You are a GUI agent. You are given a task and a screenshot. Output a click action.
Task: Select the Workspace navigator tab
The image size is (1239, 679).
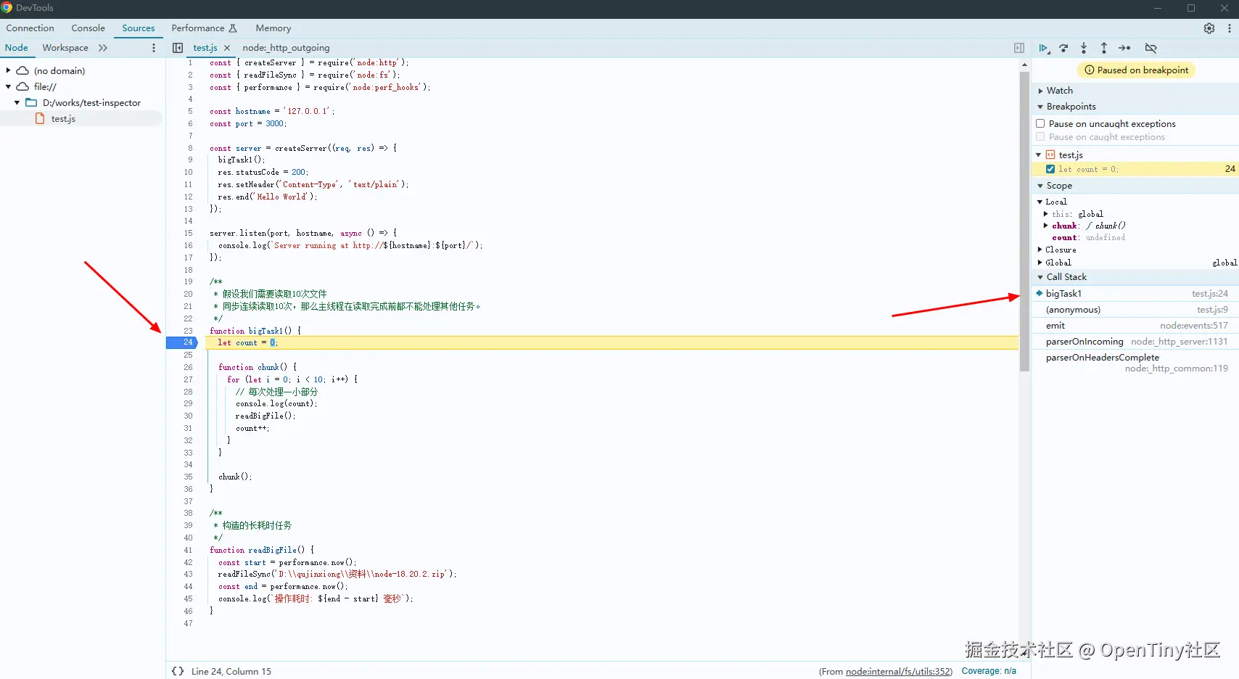(65, 48)
